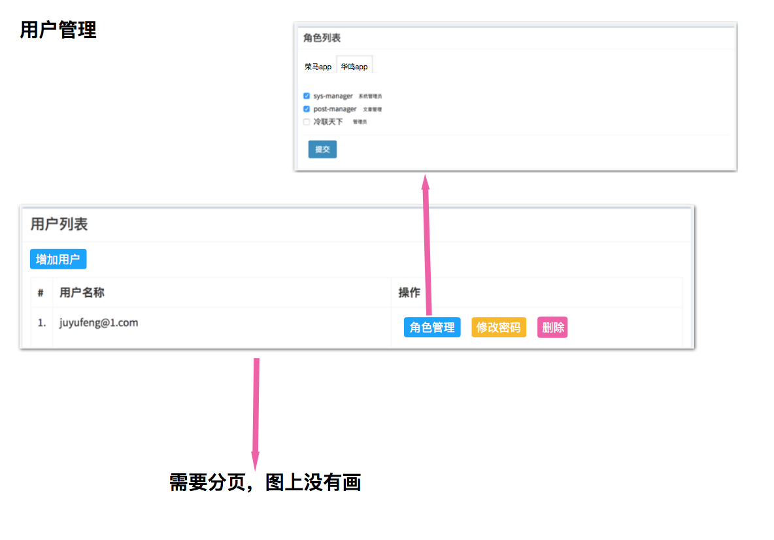This screenshot has height=540, width=774.
Task: Select the 华鸣app tab
Action: pyautogui.click(x=354, y=67)
